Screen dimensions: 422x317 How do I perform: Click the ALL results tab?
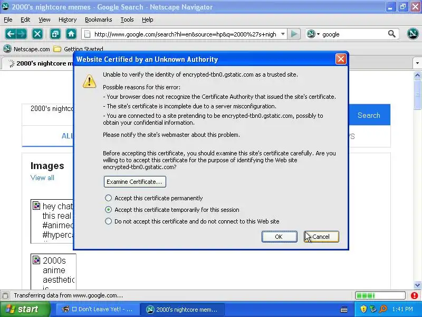pos(68,136)
